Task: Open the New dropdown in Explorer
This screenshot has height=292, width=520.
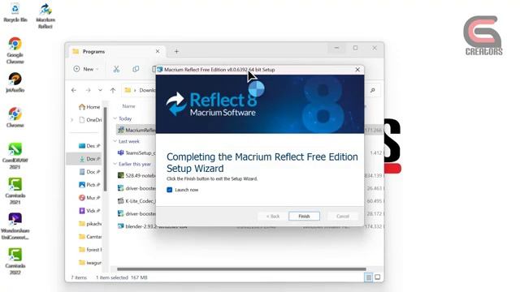Action: (x=86, y=69)
